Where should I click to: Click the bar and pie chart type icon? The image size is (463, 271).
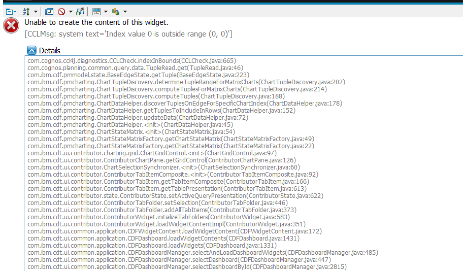click(115, 12)
